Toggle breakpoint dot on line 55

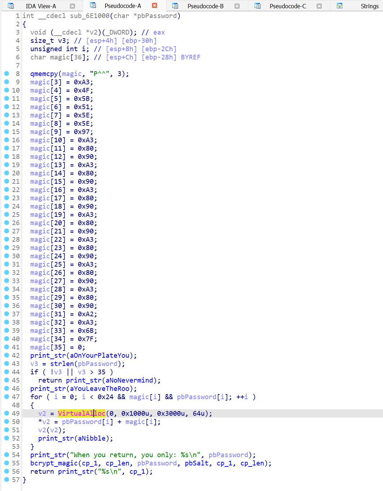point(6,463)
